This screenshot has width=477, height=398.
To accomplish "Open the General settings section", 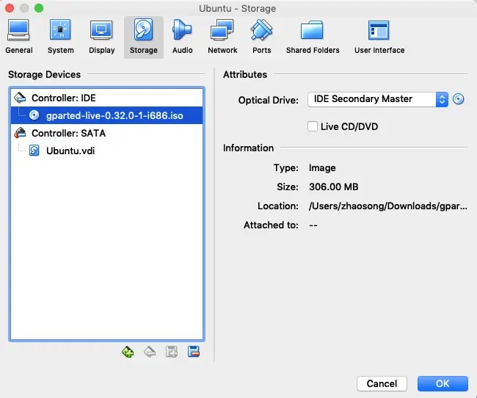I will [x=19, y=37].
